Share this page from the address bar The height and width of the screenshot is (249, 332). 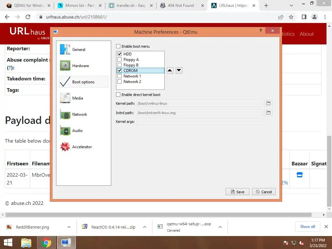pos(281,17)
